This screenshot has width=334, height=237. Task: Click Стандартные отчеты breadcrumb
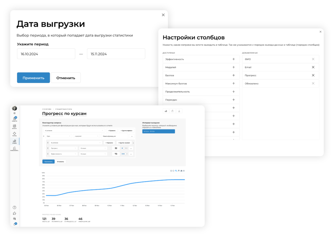(64, 109)
